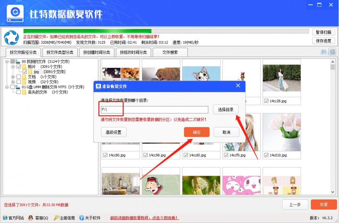This screenshot has height=223, width=339.
Task: Click the orange 恢复 button
Action: pos(324,204)
